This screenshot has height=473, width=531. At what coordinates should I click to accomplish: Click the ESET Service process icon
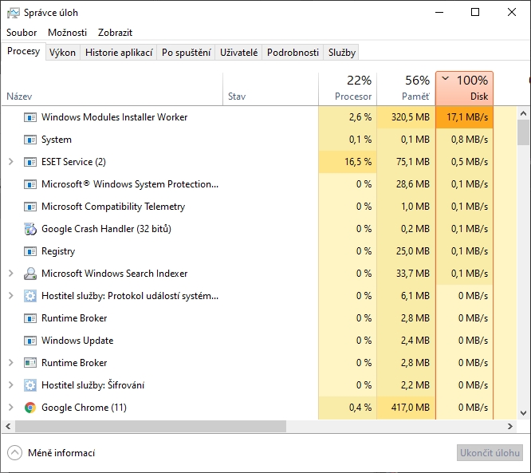point(30,162)
